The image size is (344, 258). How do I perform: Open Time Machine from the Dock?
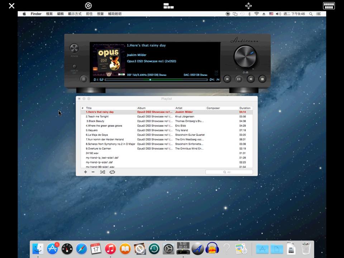[x=154, y=249]
